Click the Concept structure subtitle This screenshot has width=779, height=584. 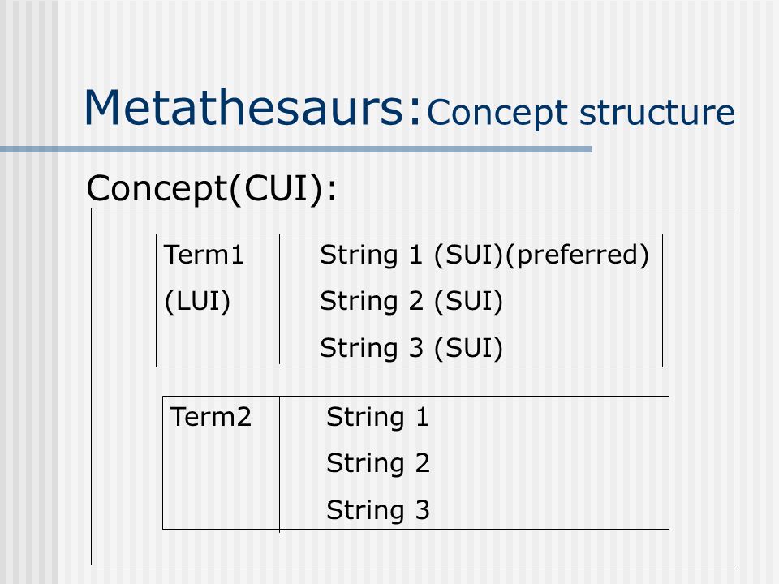(581, 114)
